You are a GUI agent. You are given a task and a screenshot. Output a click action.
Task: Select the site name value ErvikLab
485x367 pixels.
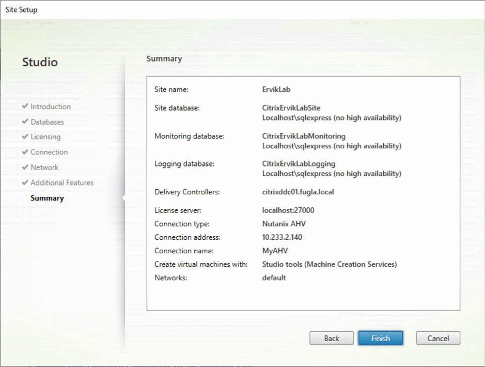point(276,89)
